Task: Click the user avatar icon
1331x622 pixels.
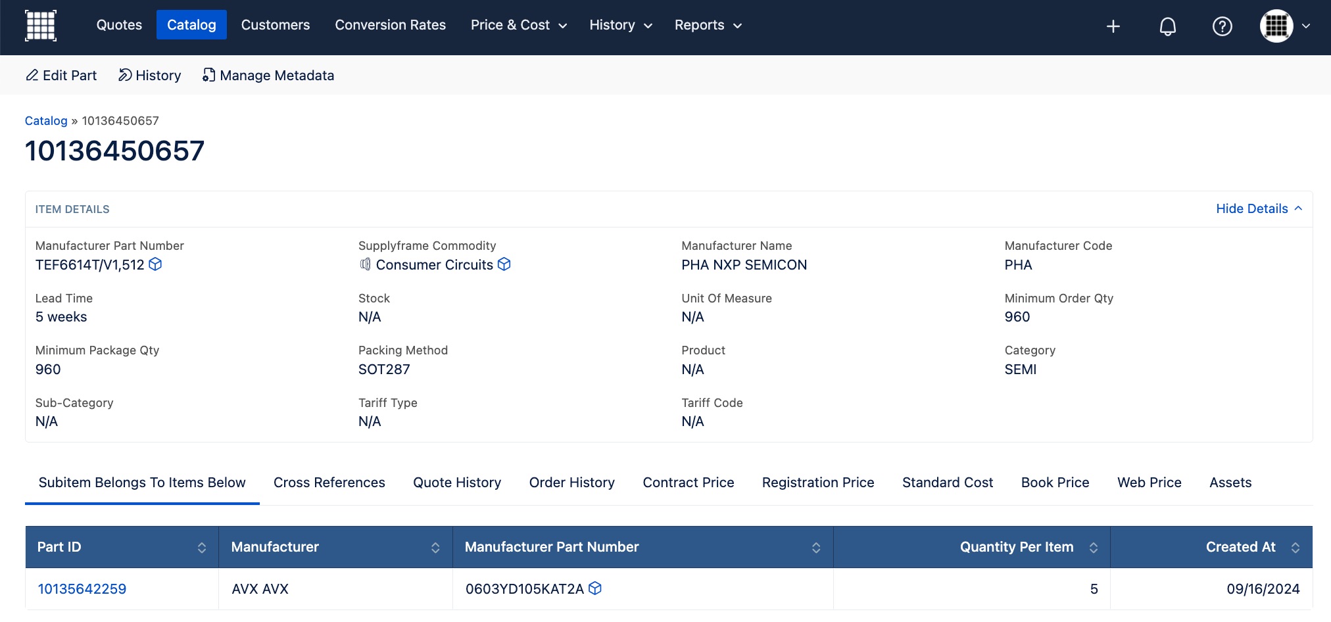Action: coord(1276,26)
